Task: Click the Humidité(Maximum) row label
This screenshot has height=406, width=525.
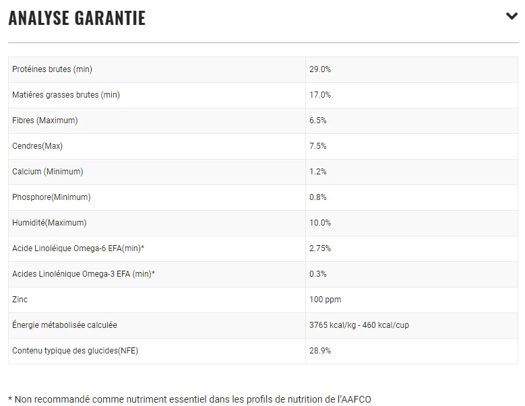Action: pyautogui.click(x=49, y=223)
